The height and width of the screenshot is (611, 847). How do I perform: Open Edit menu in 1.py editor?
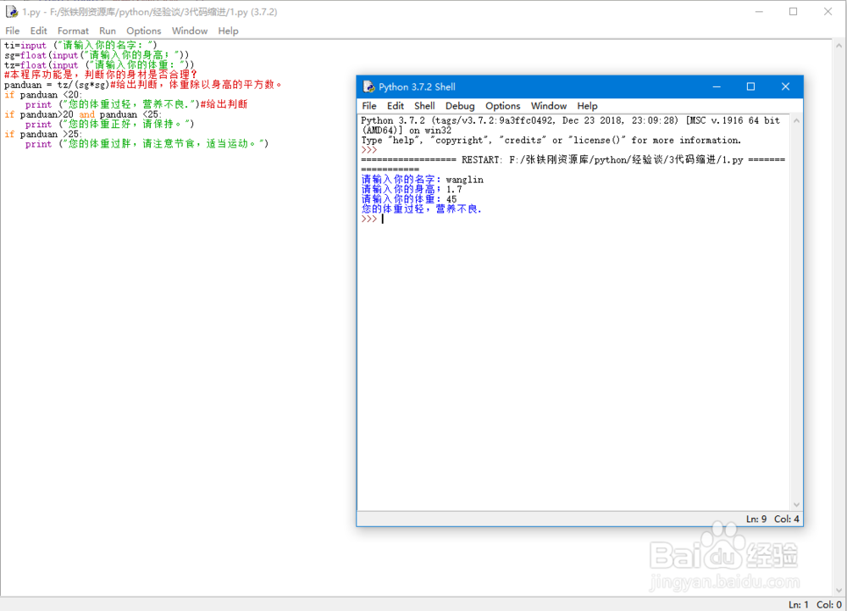[x=38, y=31]
